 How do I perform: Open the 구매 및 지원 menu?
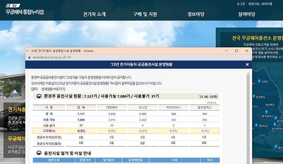(x=145, y=14)
